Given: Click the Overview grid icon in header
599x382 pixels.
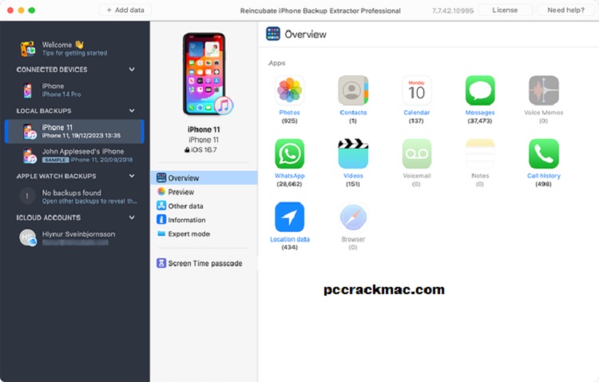Looking at the screenshot, I should pyautogui.click(x=273, y=34).
